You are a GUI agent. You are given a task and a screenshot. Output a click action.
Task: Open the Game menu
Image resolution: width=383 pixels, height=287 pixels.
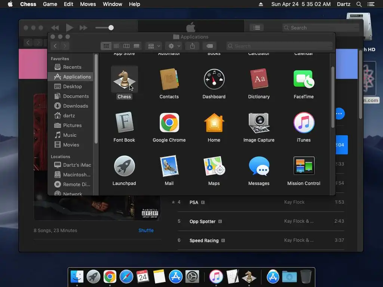[50, 4]
